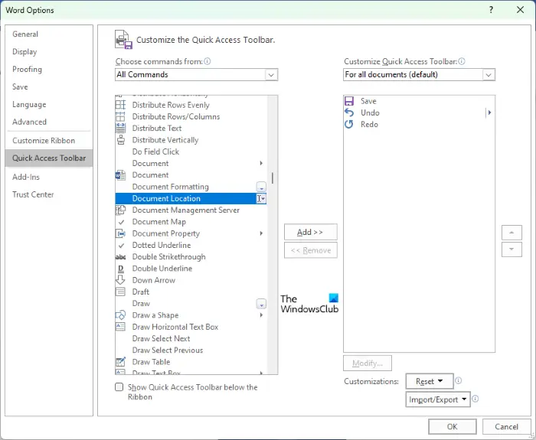Click the Redo circular arrow icon
The width and height of the screenshot is (536, 440).
click(x=349, y=124)
